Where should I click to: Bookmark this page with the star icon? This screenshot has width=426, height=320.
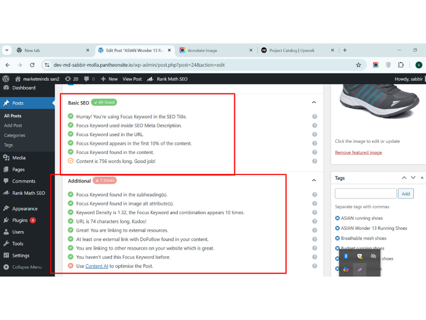pyautogui.click(x=358, y=65)
